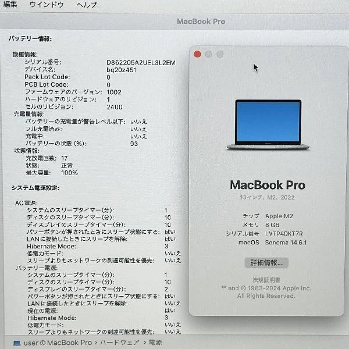Click the 8 GB memory value

(x=272, y=225)
